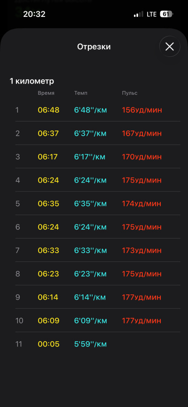Select split 5 time 06:35
The height and width of the screenshot is (407, 188).
click(x=48, y=204)
